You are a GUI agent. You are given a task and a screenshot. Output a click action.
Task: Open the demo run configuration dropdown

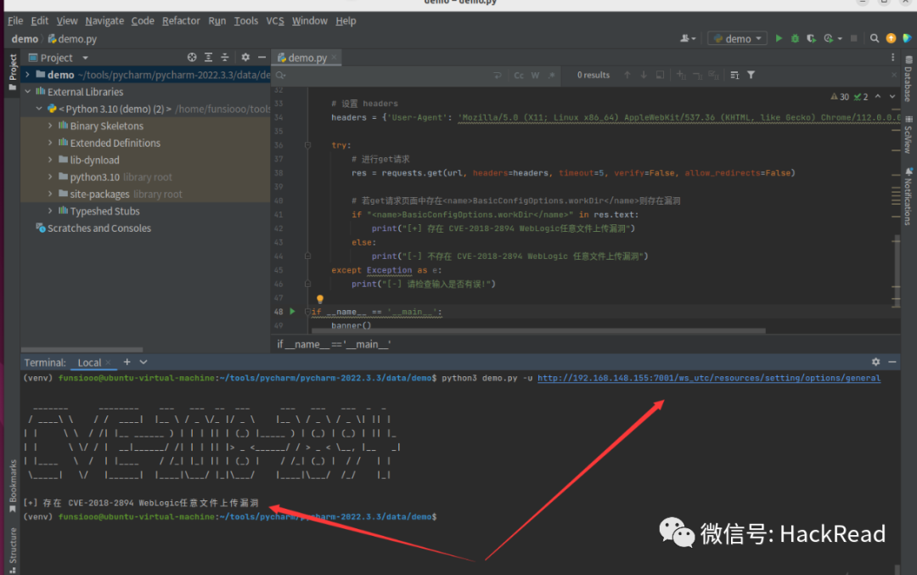(x=738, y=38)
